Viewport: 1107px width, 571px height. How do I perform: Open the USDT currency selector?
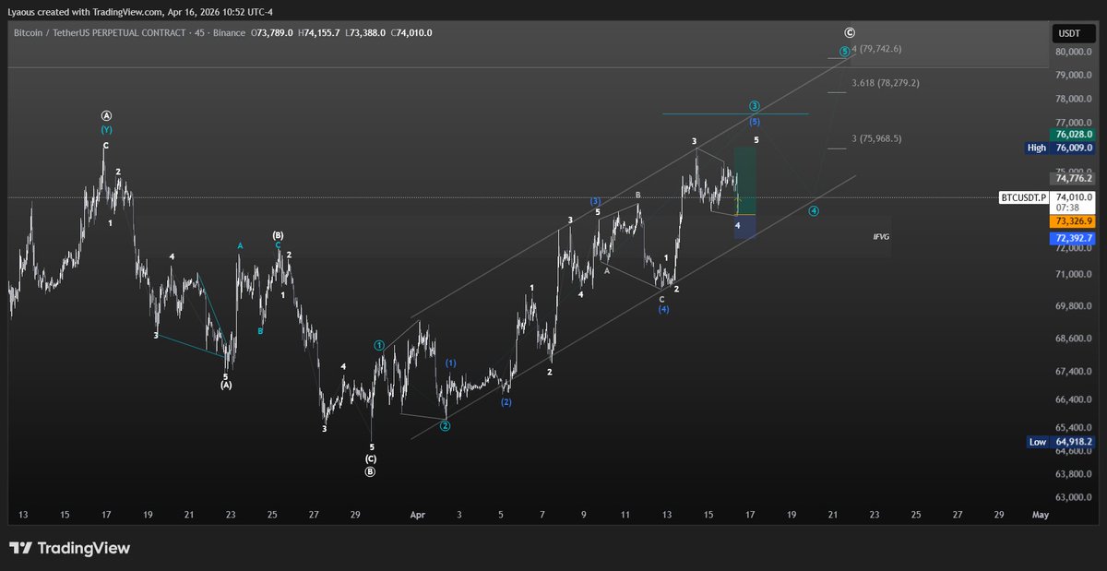pos(1074,34)
